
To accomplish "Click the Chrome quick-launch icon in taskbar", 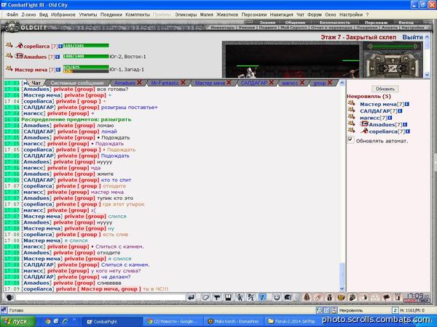I will click(48, 321).
